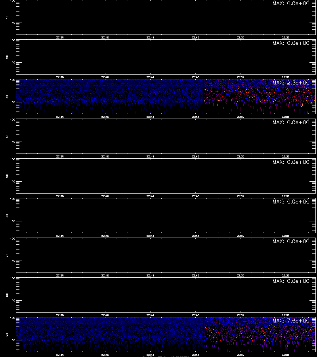This screenshot has height=357, width=317.
Task: Click the 10 y-axis tick label of panel 1R
Action: pyautogui.click(x=13, y=23)
